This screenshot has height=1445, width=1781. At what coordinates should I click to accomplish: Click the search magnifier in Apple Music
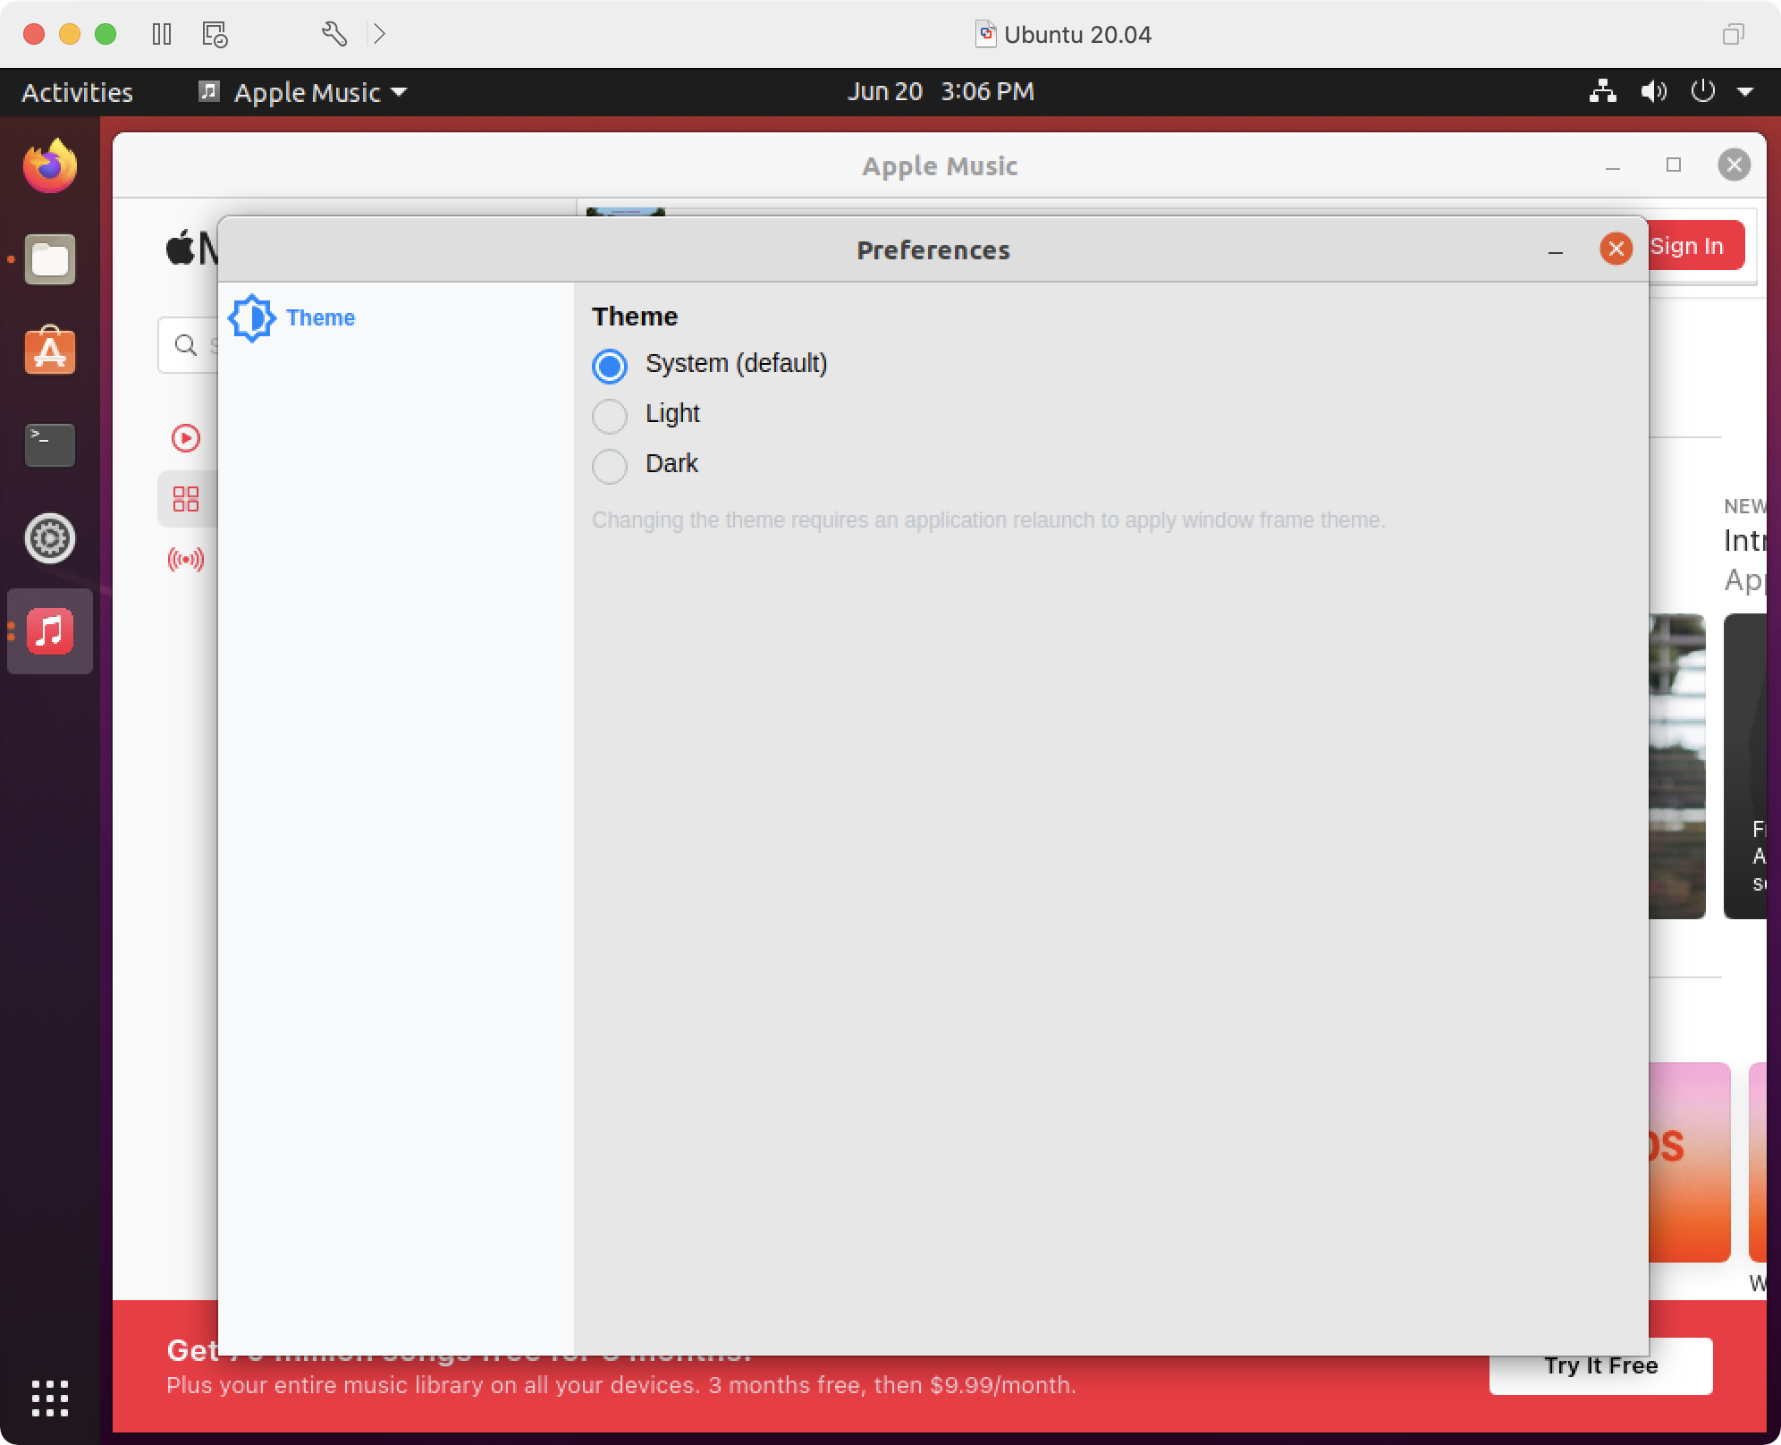(186, 345)
